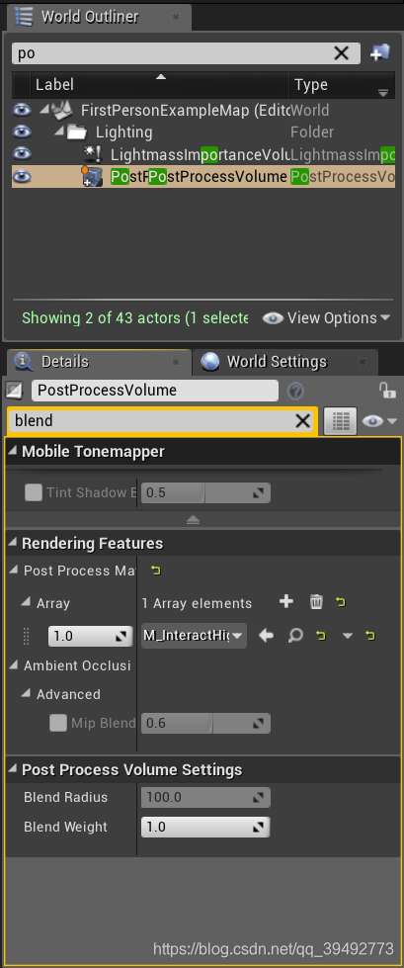Reset array element to default (last arrow)
The image size is (404, 968).
(x=369, y=635)
